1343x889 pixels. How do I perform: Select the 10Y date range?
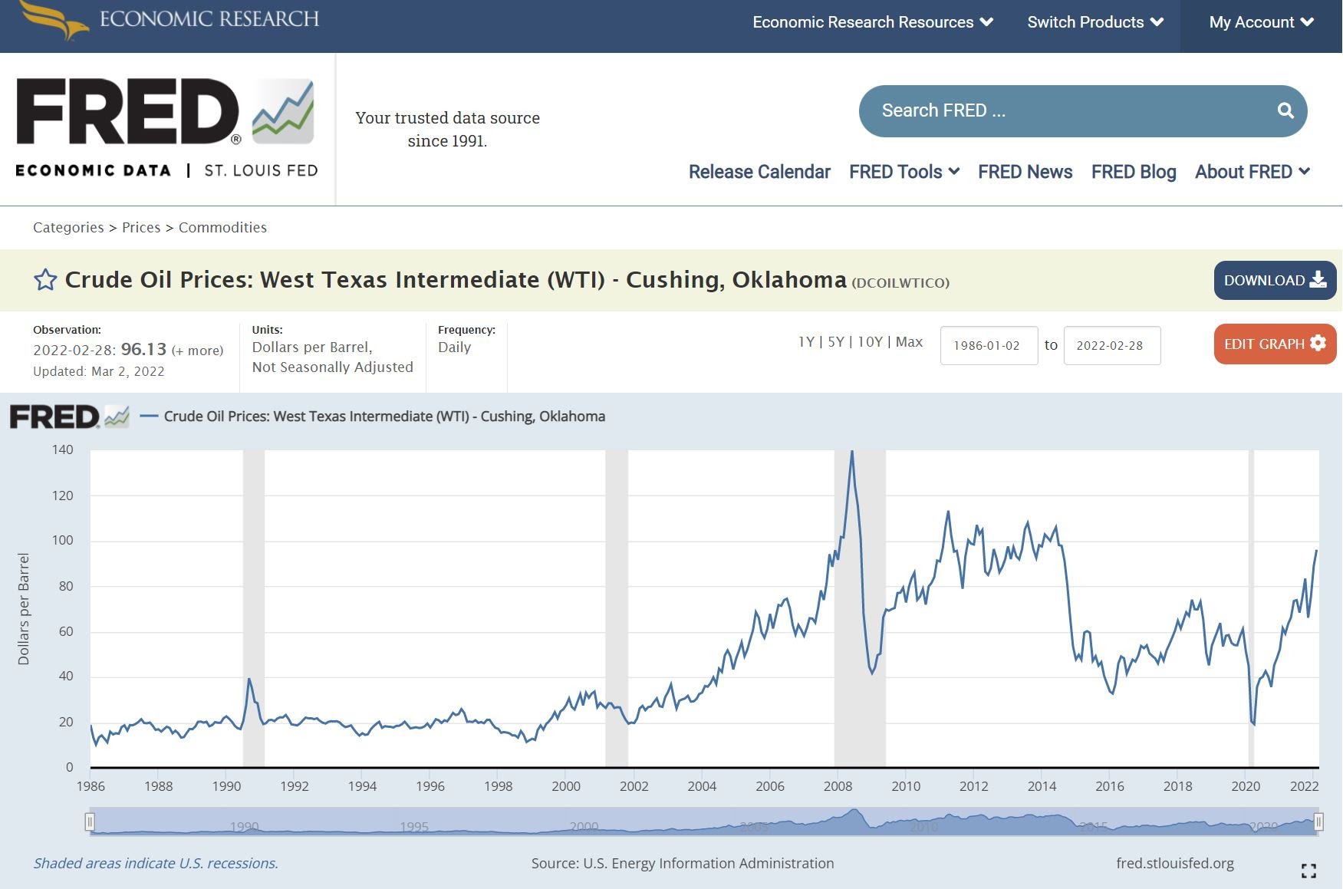pos(870,342)
